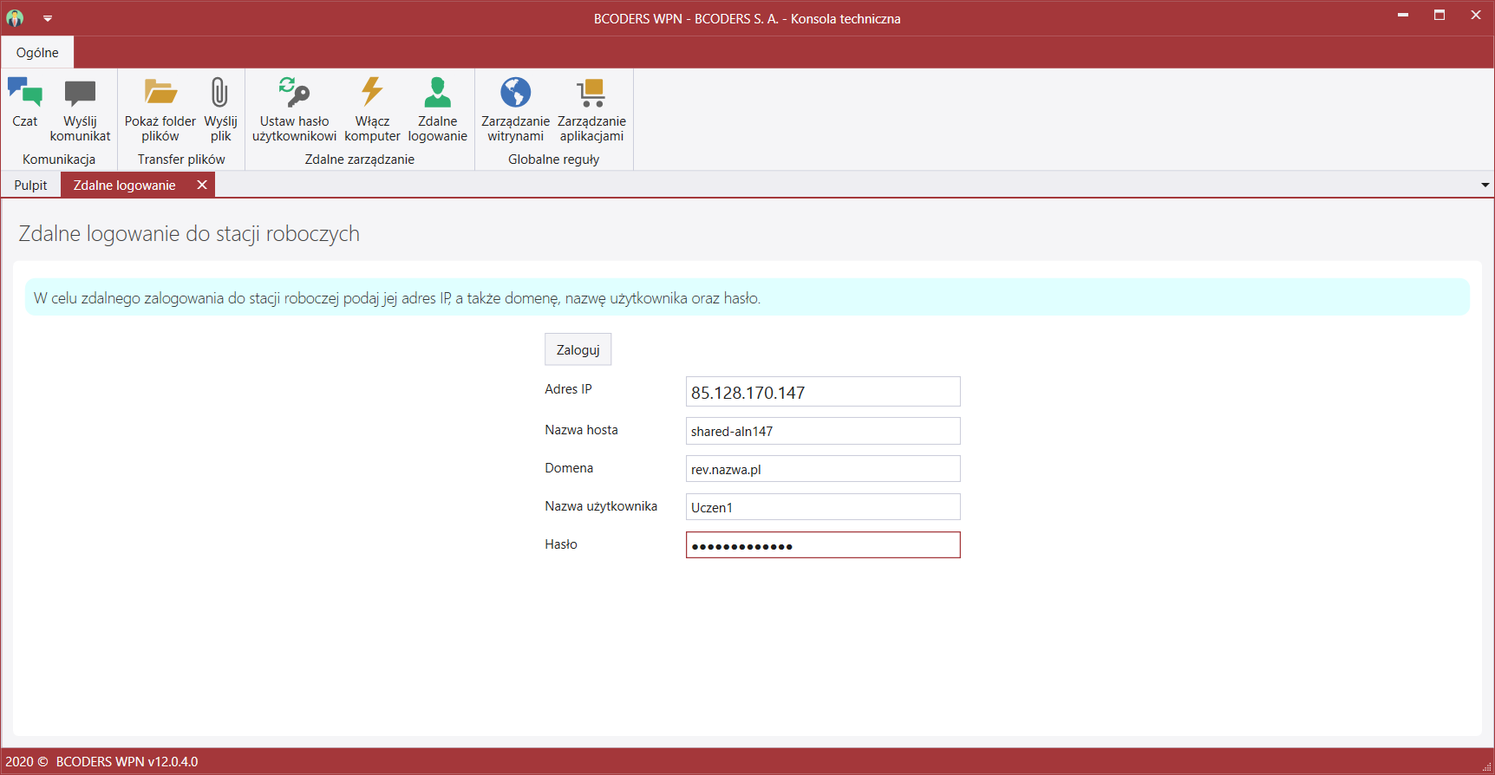Focus the Hasło password field
Viewport: 1495px width, 775px height.
point(823,545)
